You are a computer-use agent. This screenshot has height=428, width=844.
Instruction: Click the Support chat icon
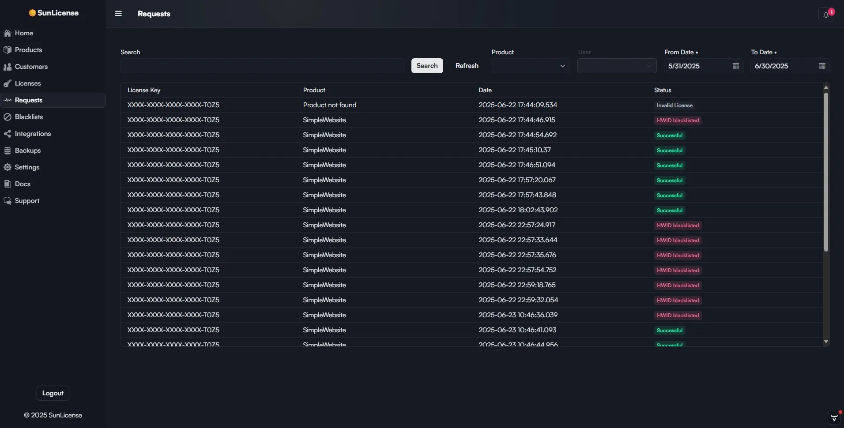pos(8,201)
